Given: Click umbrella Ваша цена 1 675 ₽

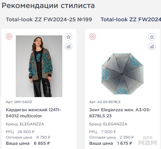Looking at the screenshot, I should (x=110, y=143).
